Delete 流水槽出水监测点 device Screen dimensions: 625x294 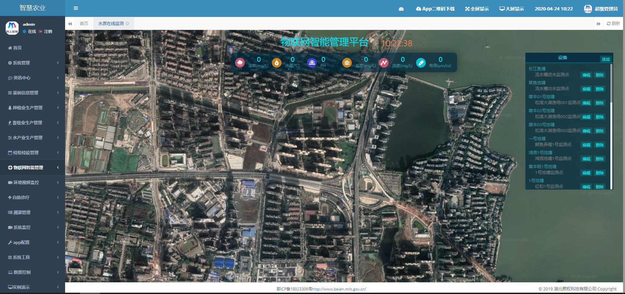tap(600, 89)
